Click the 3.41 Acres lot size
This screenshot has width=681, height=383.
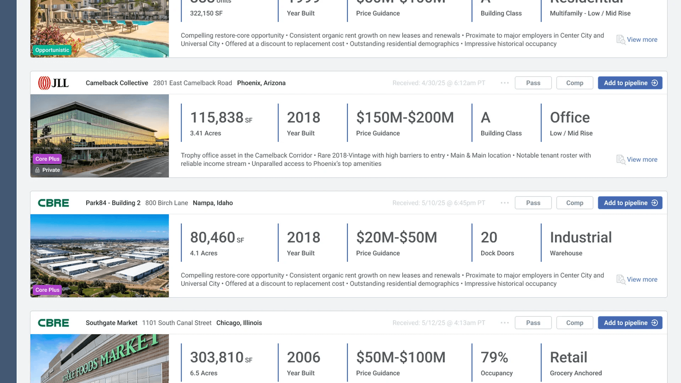(x=205, y=133)
